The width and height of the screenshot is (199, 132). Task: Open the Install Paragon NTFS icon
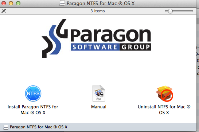pyautogui.click(x=33, y=93)
